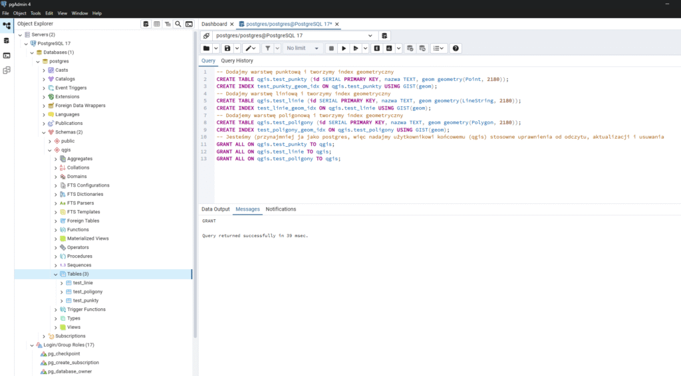Toggle the connection status icon

point(206,35)
